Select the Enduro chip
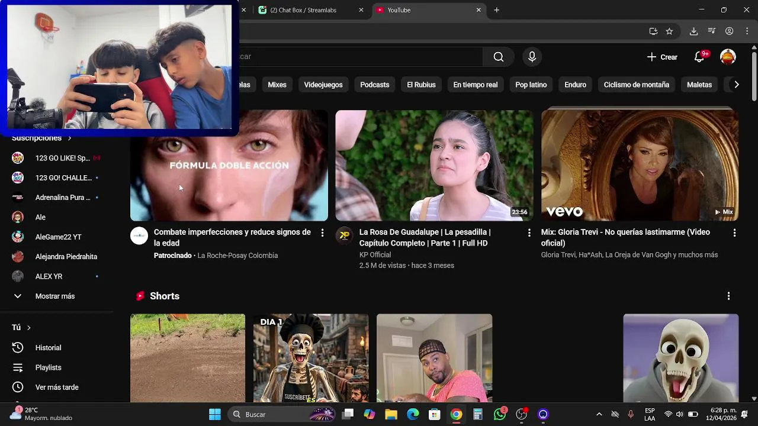Viewport: 758px width, 426px height. pyautogui.click(x=575, y=85)
